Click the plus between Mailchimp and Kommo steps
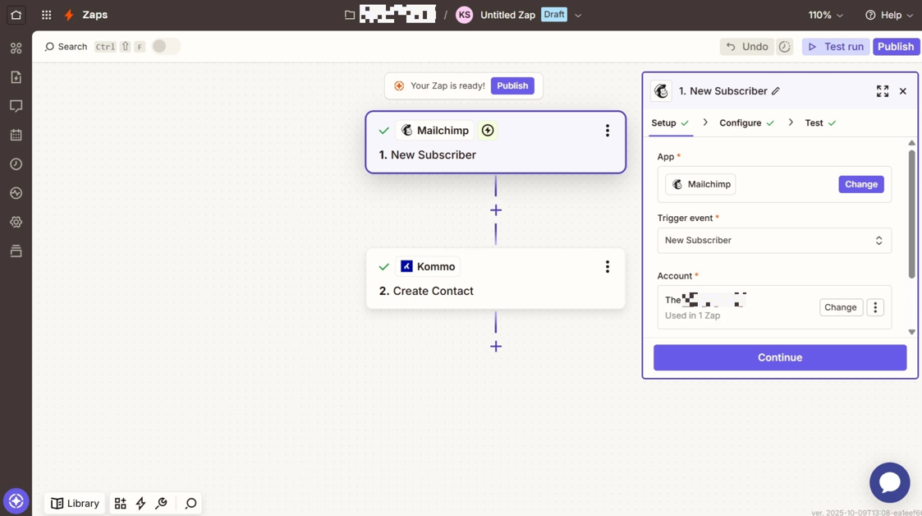This screenshot has width=922, height=516. pos(496,210)
